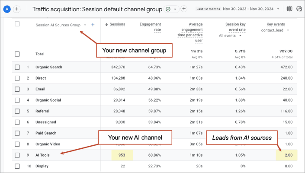Viewport: 305px width, 173px height.
Task: Click the report verified checkmark icon
Action: click(x=168, y=9)
